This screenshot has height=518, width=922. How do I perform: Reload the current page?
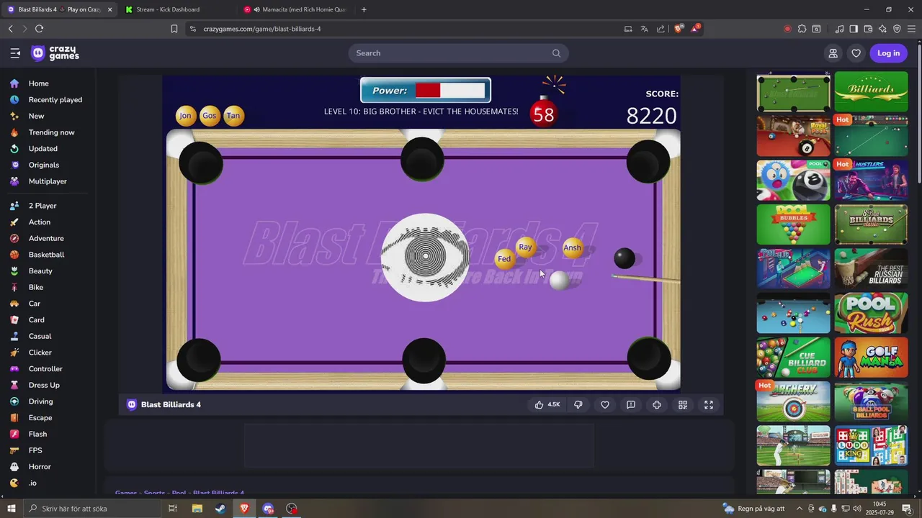(x=39, y=29)
